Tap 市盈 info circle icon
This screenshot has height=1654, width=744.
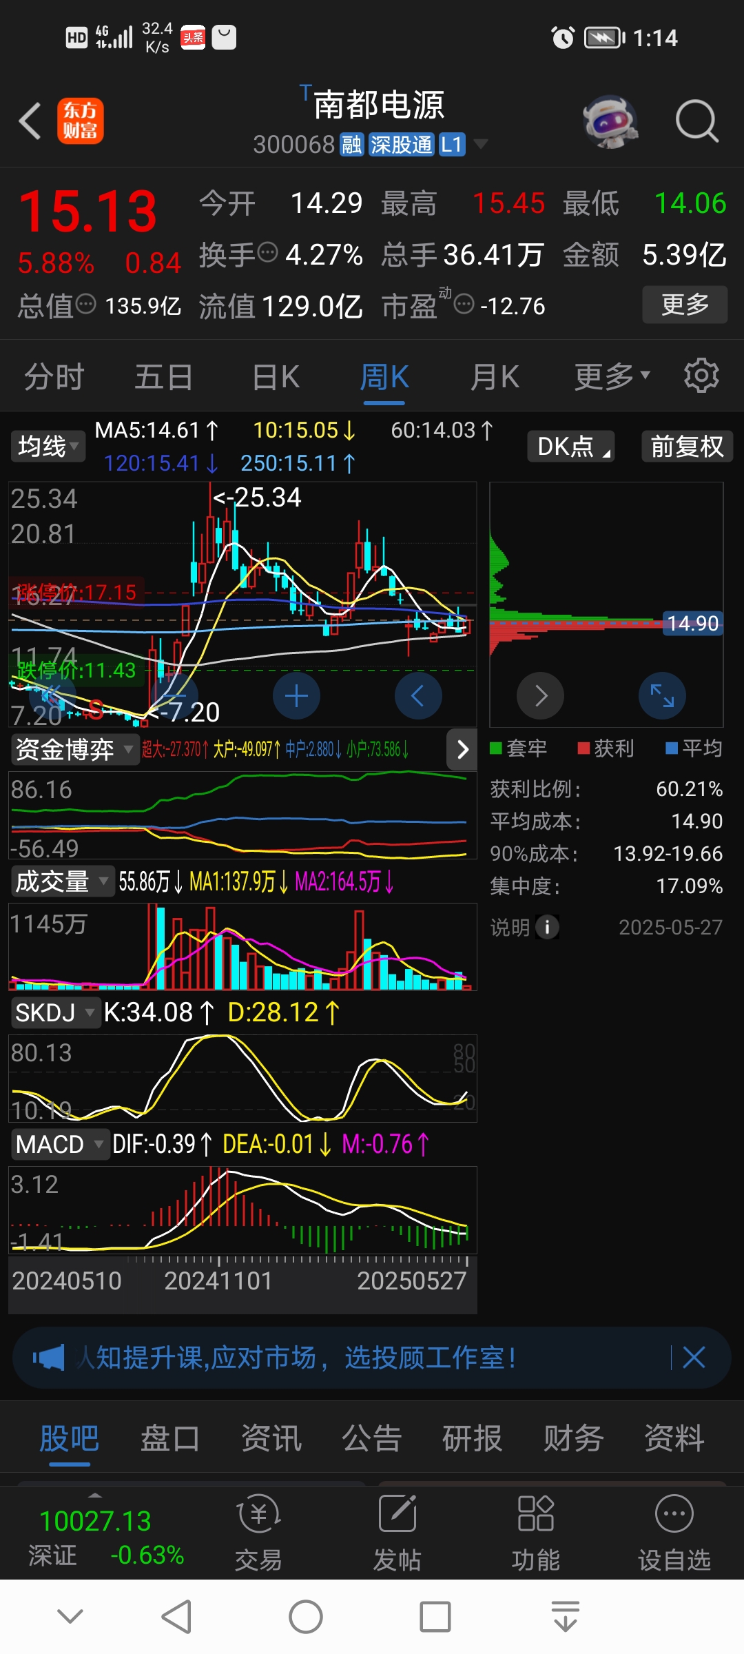click(x=464, y=304)
